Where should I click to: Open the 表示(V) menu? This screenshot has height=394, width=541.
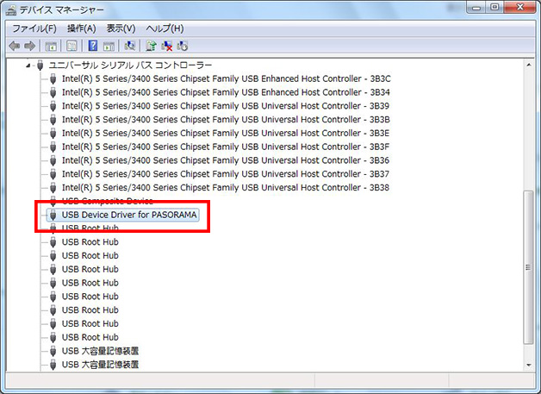121,28
